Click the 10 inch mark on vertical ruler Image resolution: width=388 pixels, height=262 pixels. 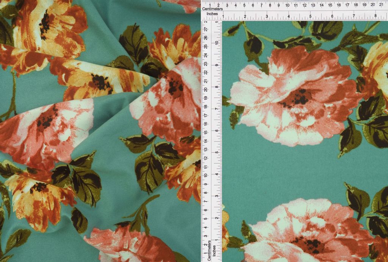[x=217, y=42]
